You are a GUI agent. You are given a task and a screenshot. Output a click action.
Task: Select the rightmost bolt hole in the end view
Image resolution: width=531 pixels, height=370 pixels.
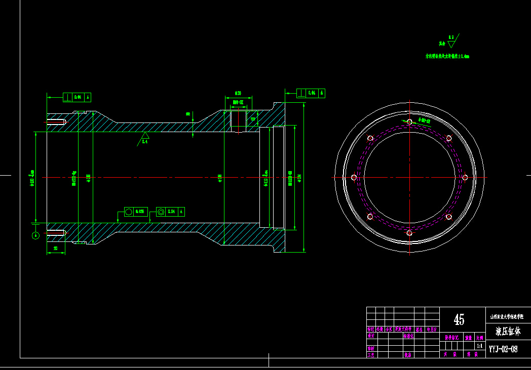tap(465, 177)
